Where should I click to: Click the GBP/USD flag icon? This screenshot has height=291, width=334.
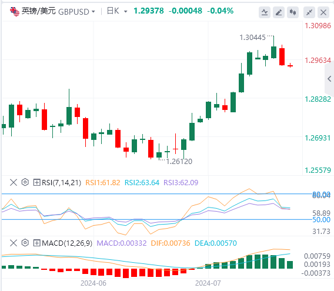(15, 11)
